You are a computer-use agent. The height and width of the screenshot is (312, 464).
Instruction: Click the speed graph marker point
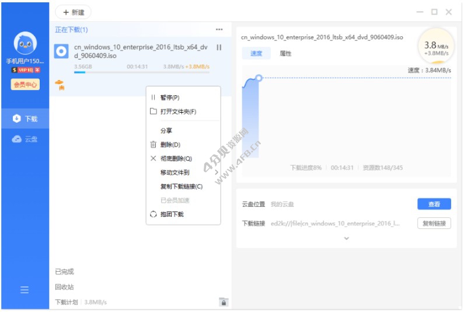click(x=259, y=78)
